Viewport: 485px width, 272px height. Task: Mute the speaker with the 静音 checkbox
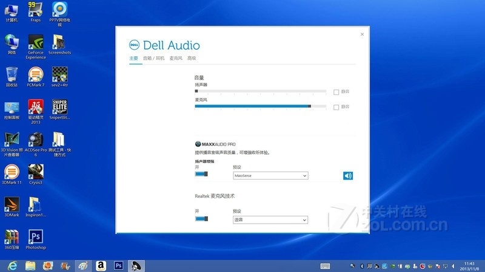[336, 92]
